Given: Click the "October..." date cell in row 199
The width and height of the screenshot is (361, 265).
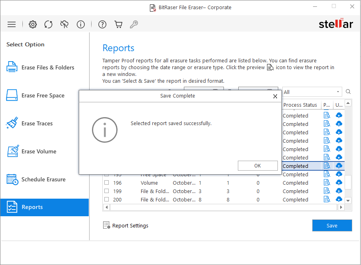Looking at the screenshot, I should click(184, 191).
